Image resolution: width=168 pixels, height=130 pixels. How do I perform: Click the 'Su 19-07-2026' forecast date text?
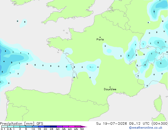(x=112, y=124)
